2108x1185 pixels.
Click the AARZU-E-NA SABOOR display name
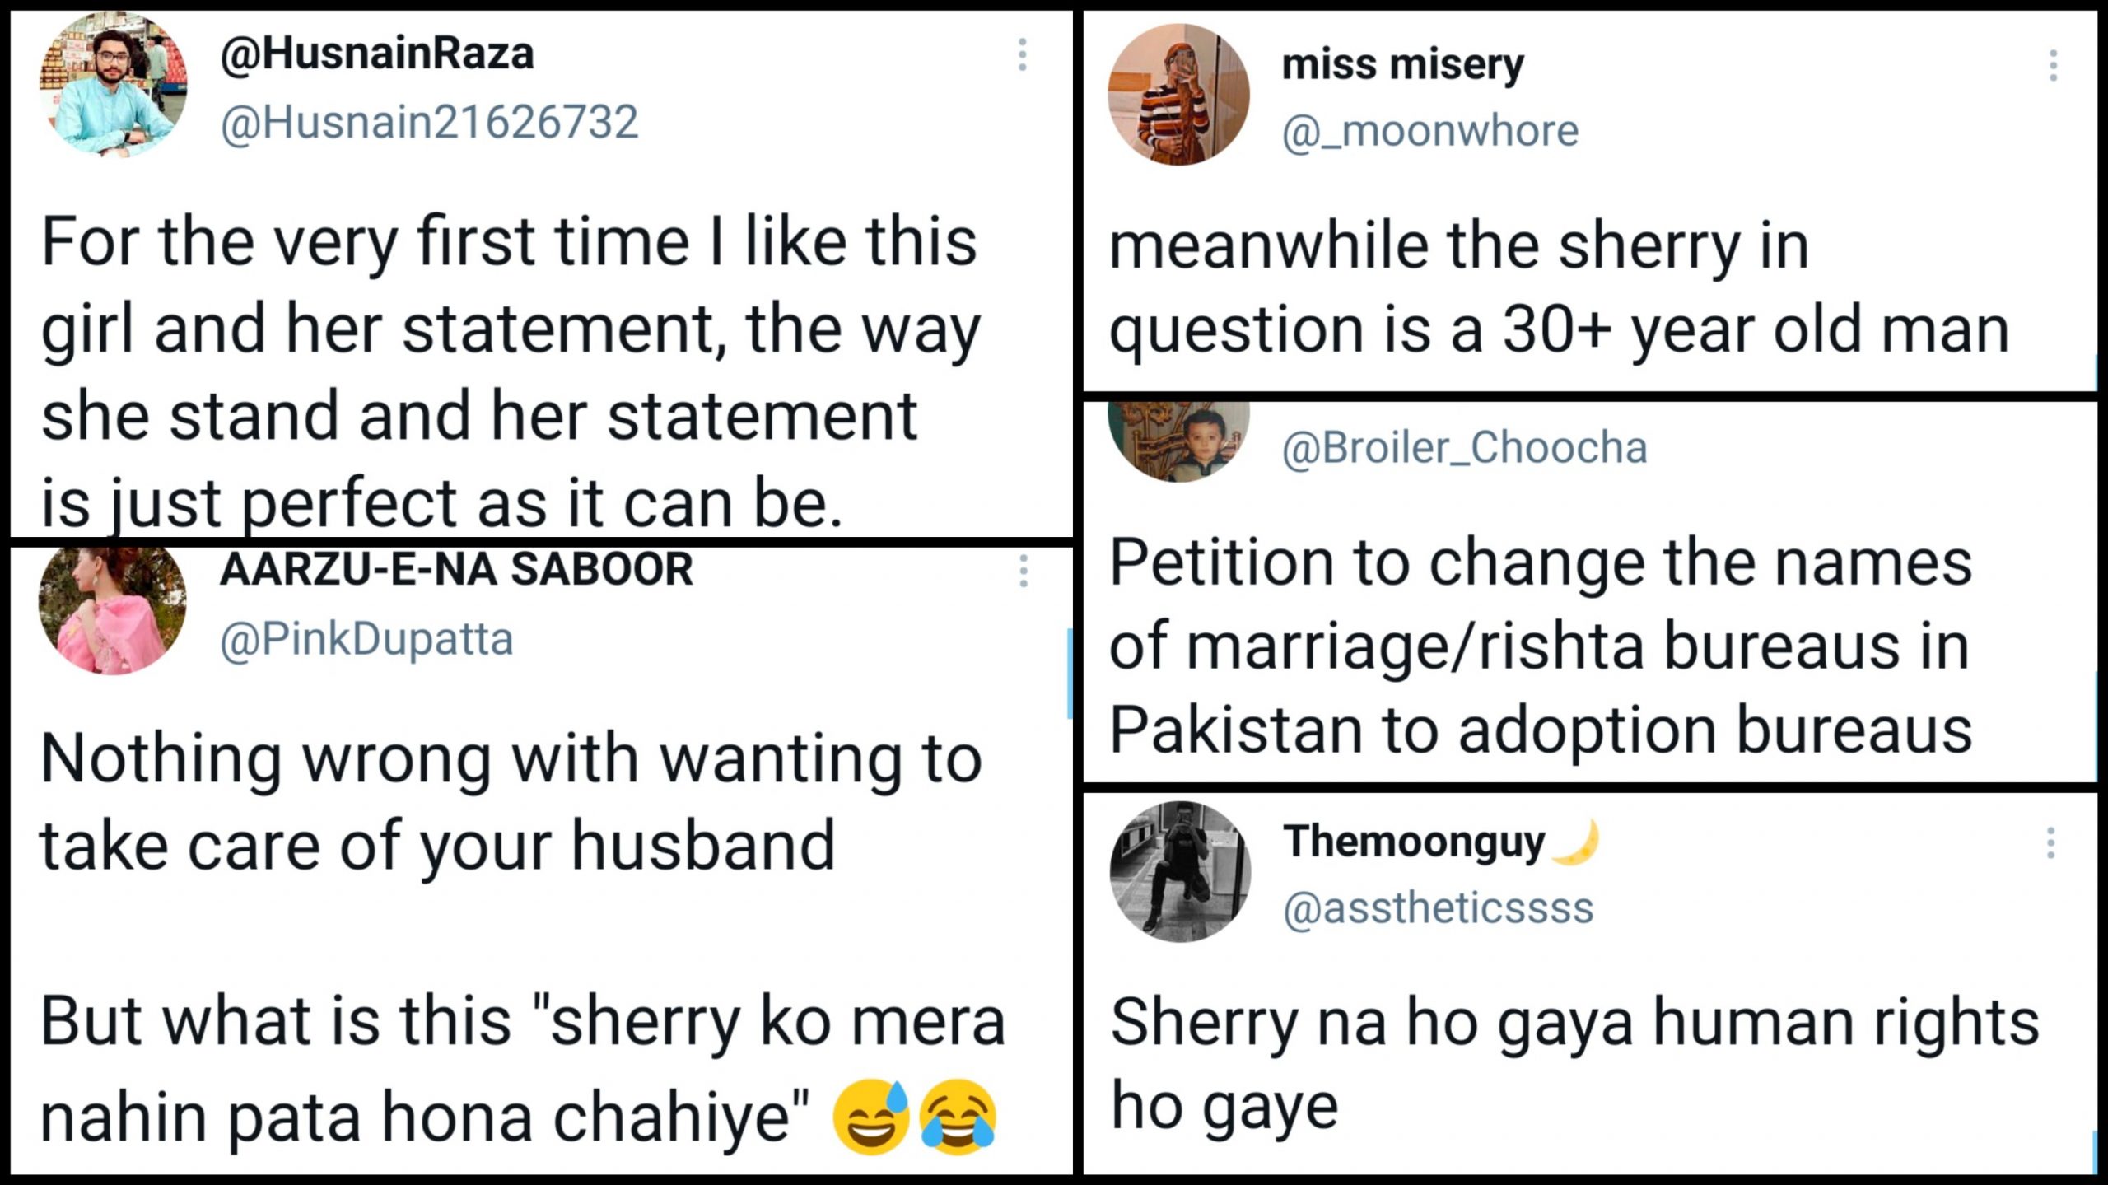pos(456,569)
